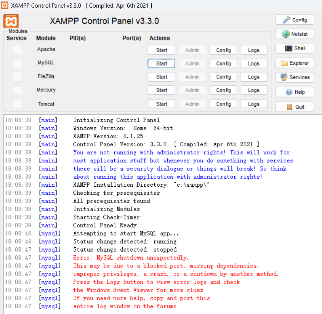The width and height of the screenshot is (322, 314).
Task: Open Services via the services icon
Action: point(295,77)
